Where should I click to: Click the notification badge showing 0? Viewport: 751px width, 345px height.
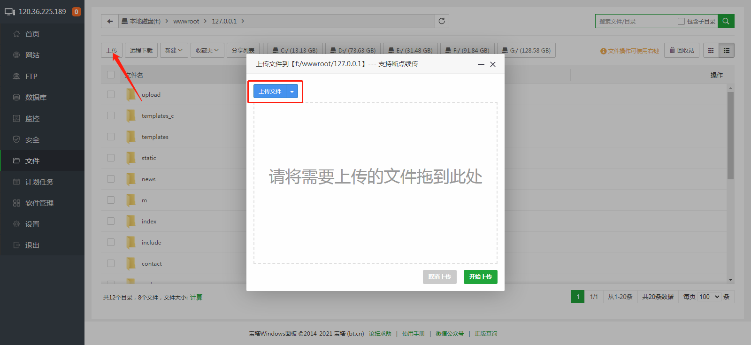click(x=76, y=12)
